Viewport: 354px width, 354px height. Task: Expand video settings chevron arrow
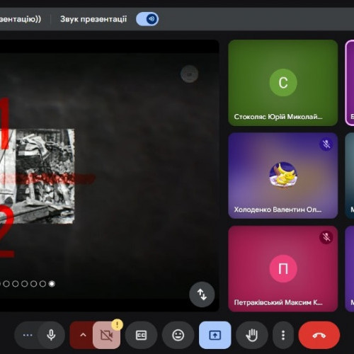click(83, 335)
